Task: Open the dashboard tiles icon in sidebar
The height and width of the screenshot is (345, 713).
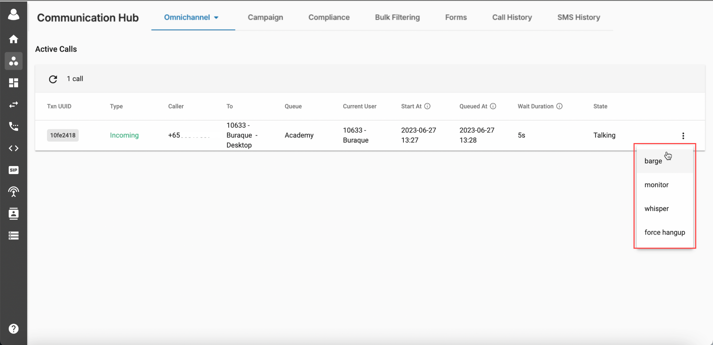Action: pos(14,83)
